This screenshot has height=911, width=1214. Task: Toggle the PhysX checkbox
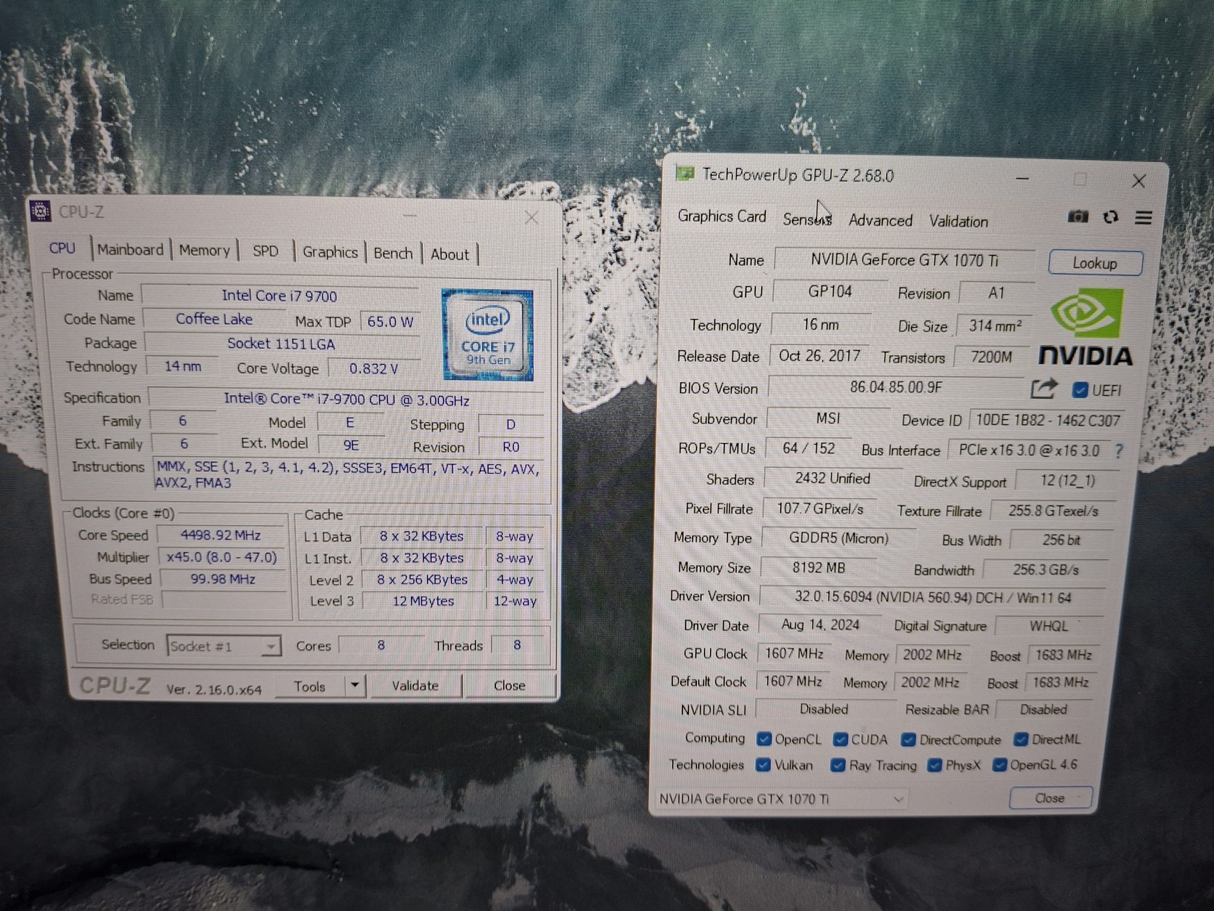click(935, 765)
